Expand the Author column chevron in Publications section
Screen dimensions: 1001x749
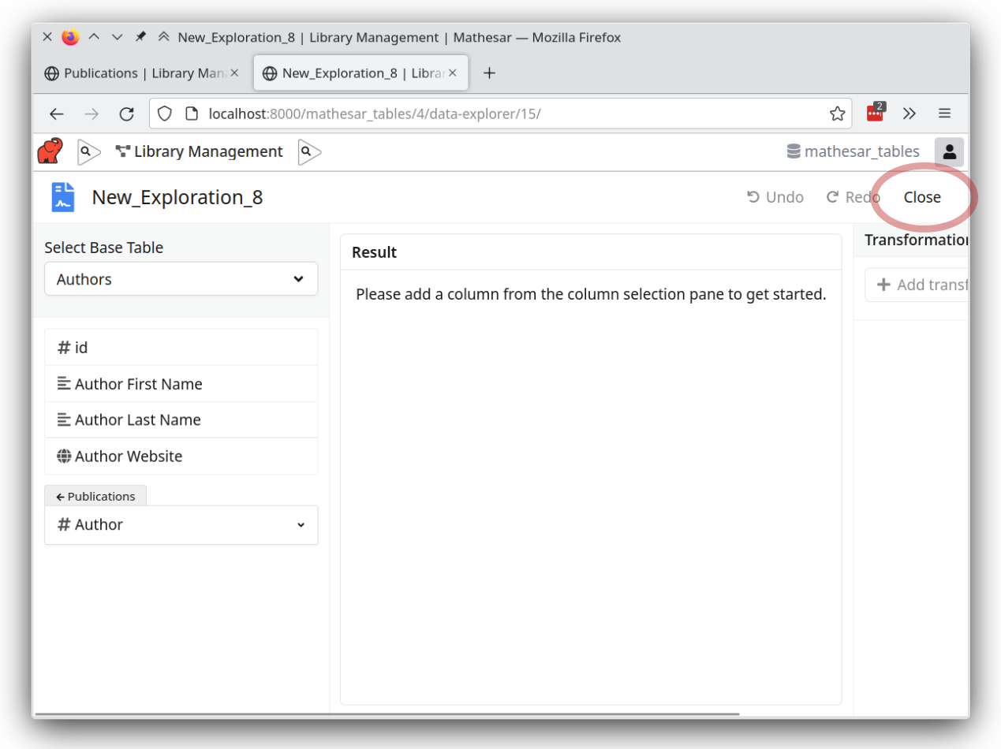tap(301, 524)
